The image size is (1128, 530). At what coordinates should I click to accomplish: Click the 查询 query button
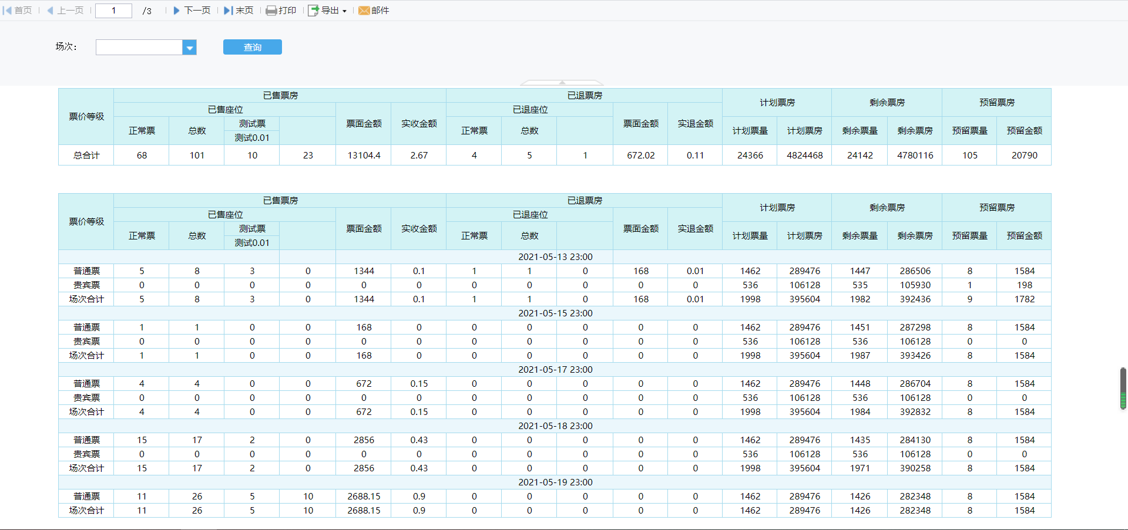[x=252, y=47]
